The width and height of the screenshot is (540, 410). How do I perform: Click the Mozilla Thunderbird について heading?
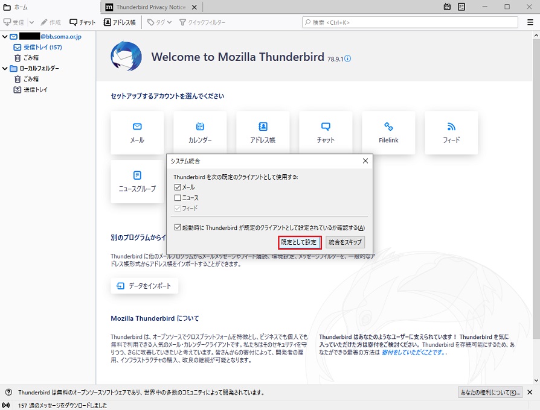tap(155, 318)
